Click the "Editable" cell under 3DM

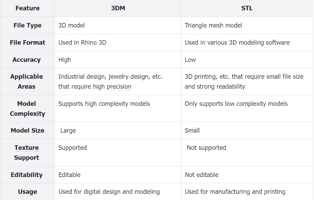118,175
